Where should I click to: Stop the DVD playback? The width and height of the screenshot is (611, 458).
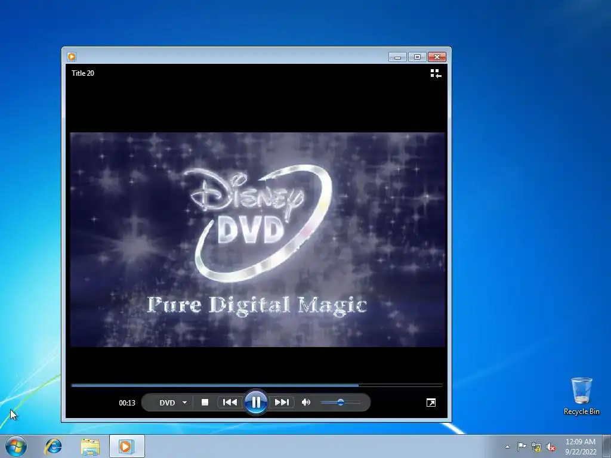[205, 403]
